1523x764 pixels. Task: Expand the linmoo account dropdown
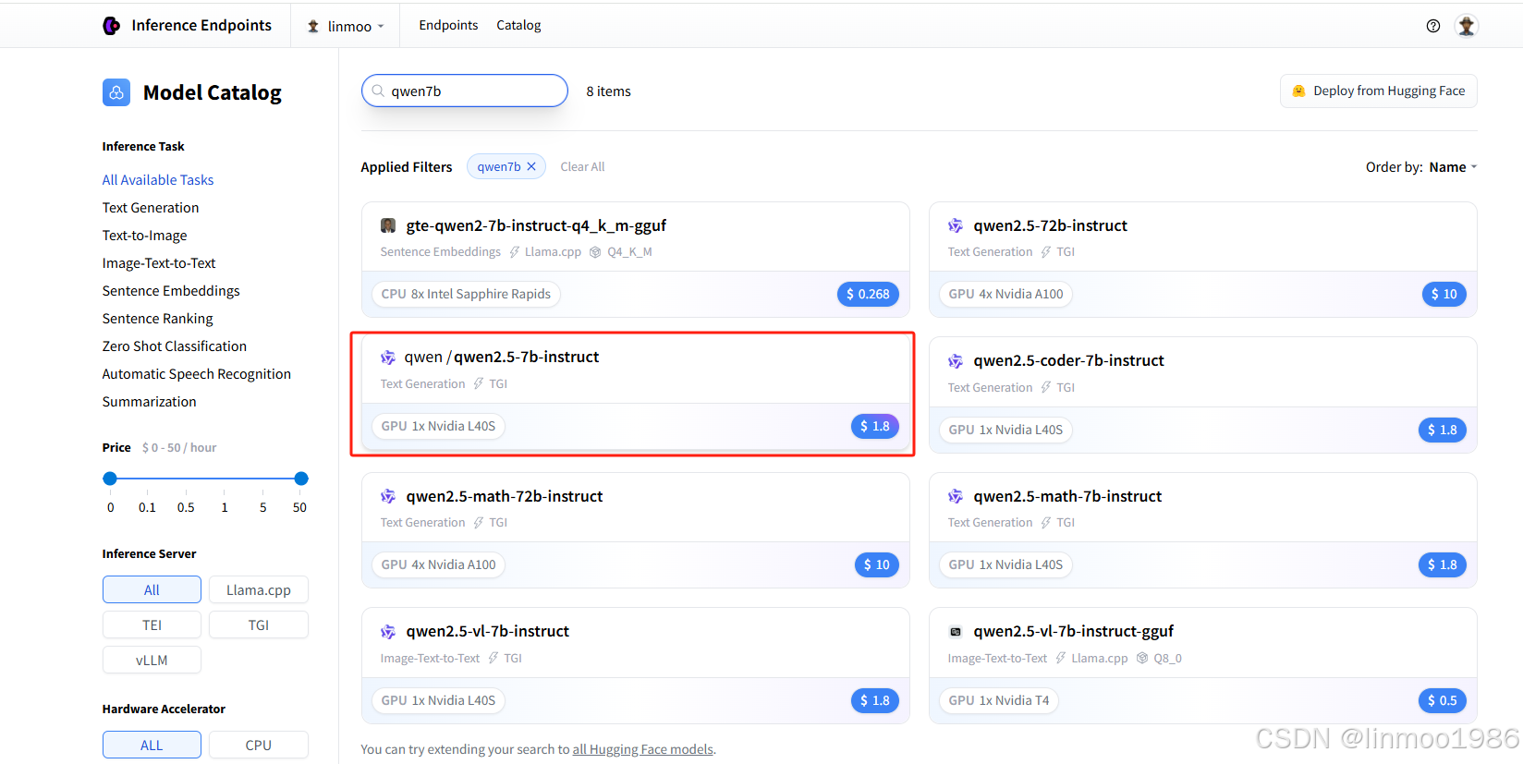pyautogui.click(x=346, y=26)
